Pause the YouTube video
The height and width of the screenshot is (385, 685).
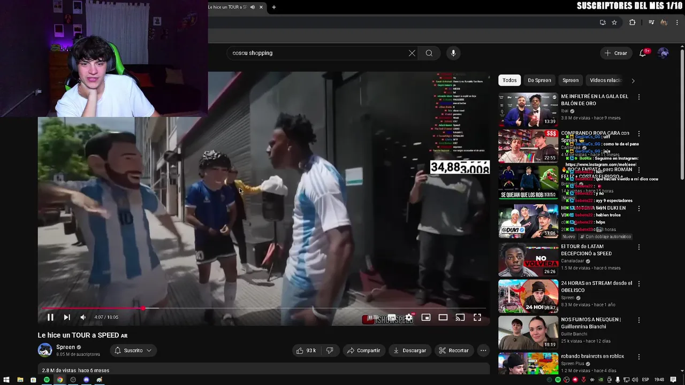[50, 317]
